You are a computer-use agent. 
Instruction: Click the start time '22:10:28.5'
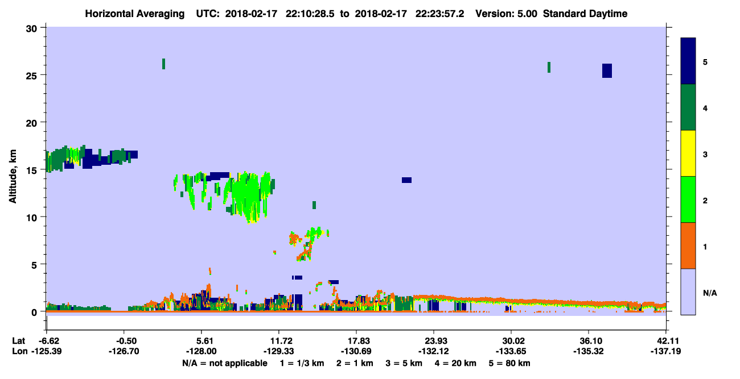310,14
